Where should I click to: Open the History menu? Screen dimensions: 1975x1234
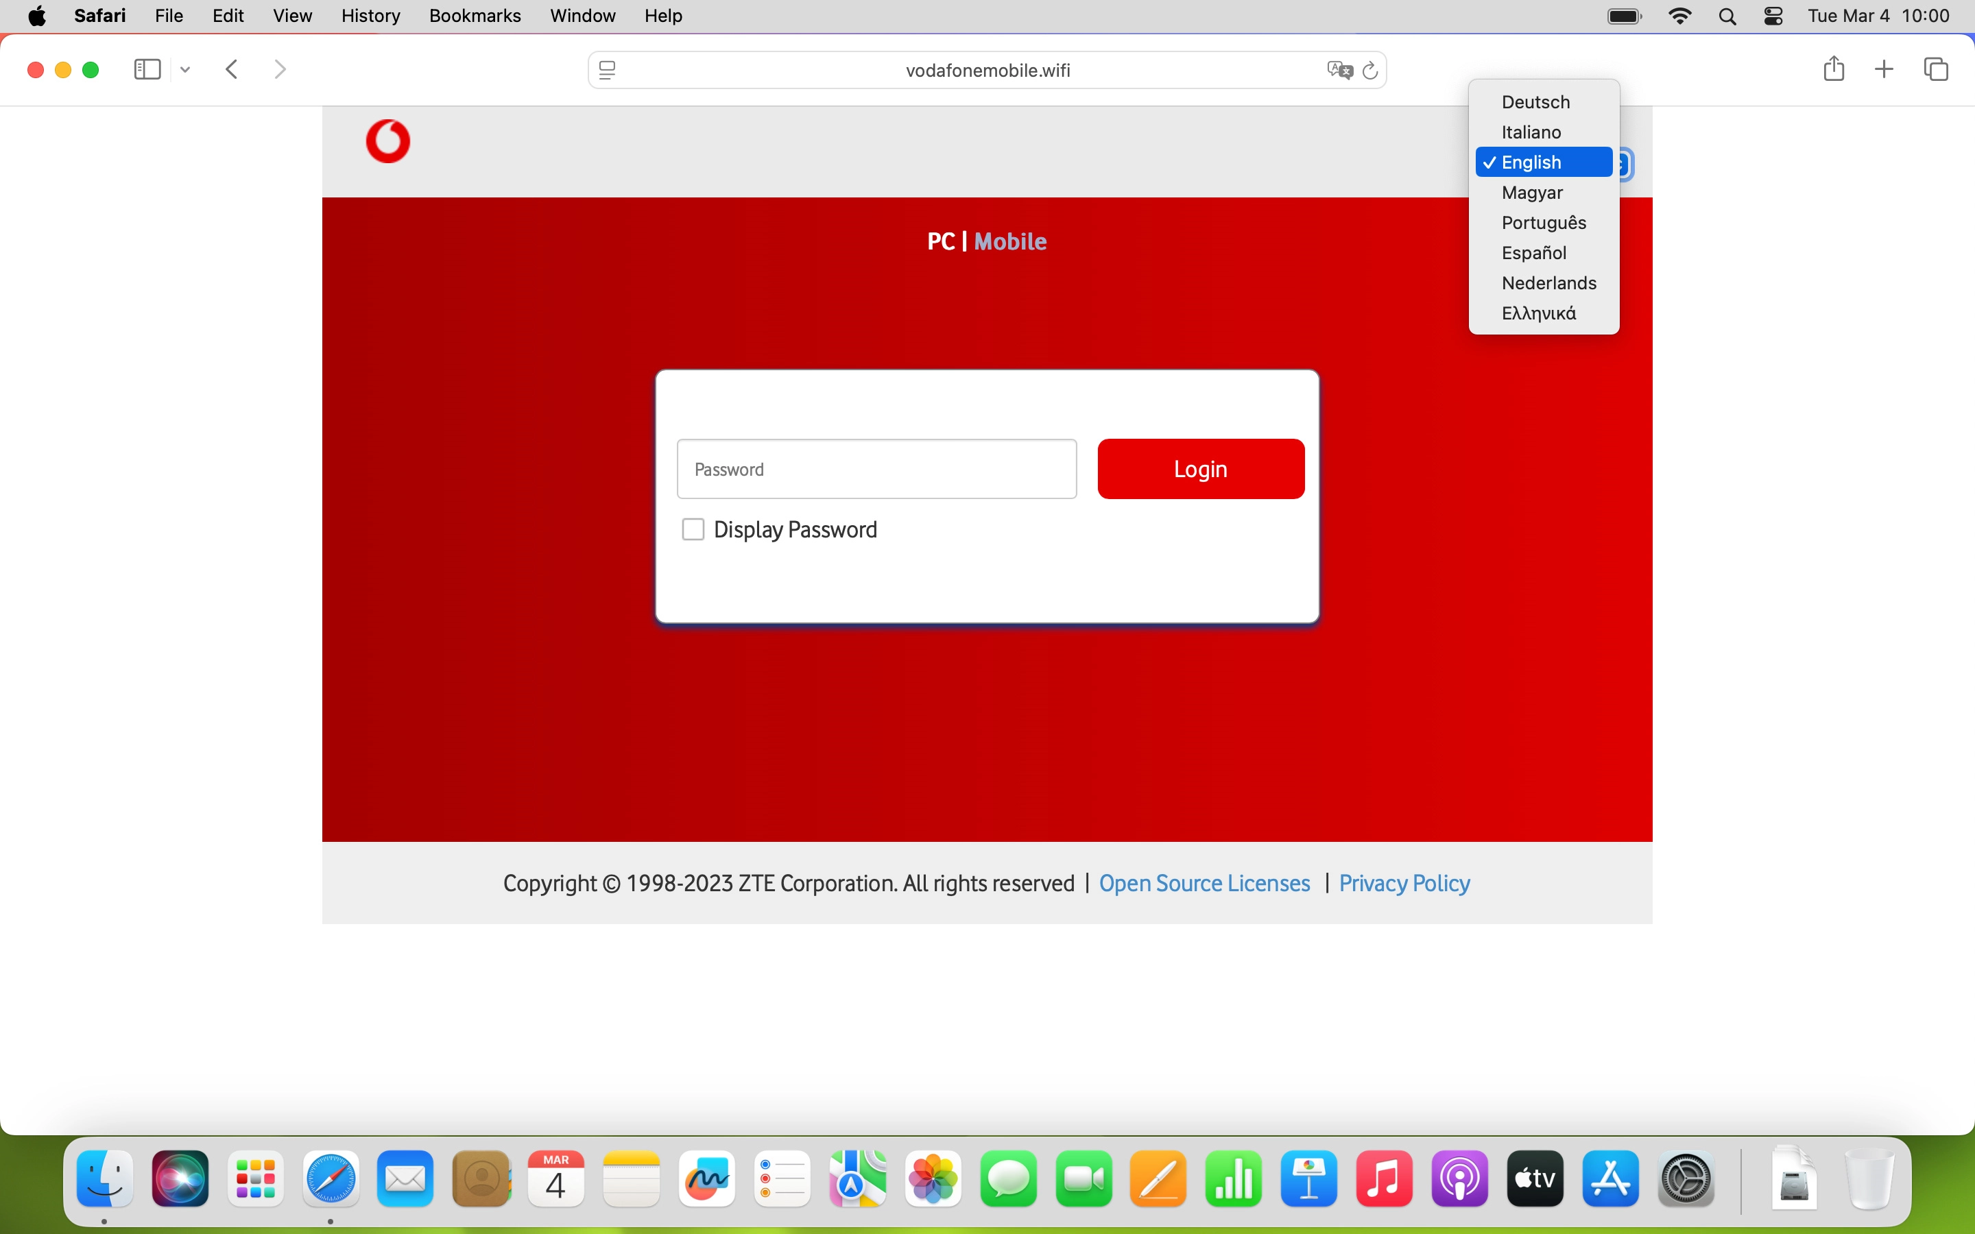370,16
